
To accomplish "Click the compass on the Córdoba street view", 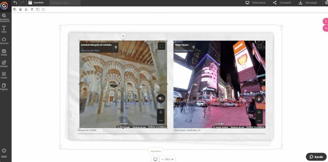I will point(161,99).
